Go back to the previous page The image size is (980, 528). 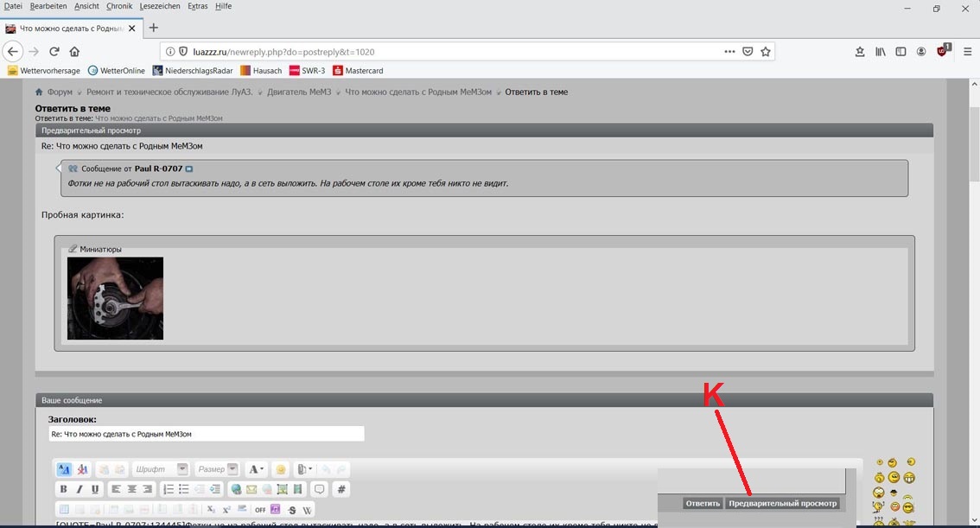click(13, 51)
